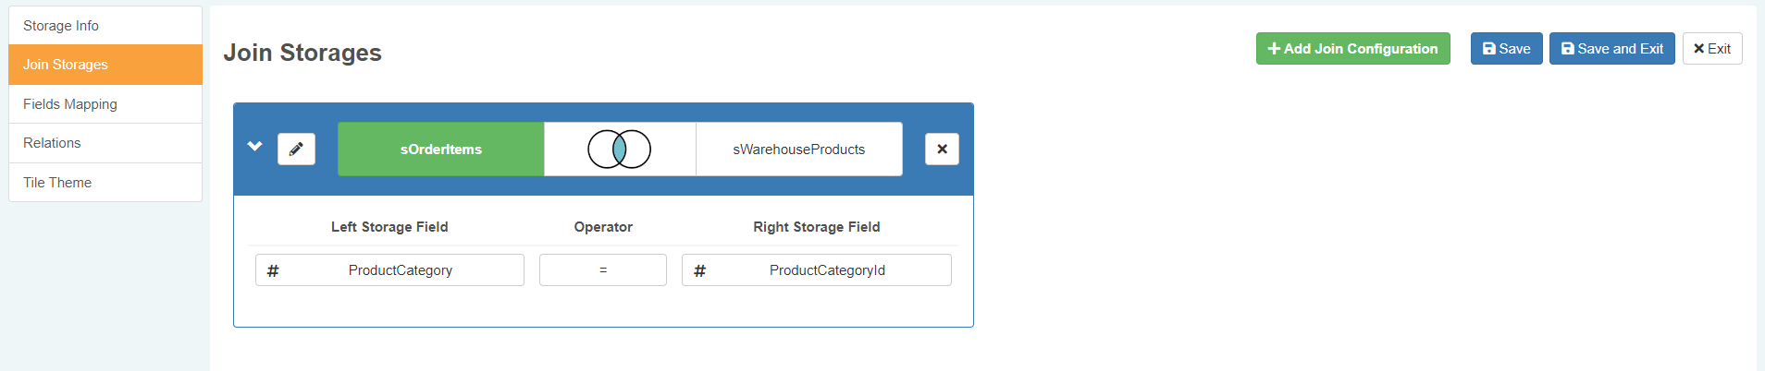The height and width of the screenshot is (371, 1765).
Task: Select Join Storages in the sidebar
Action: click(x=105, y=65)
